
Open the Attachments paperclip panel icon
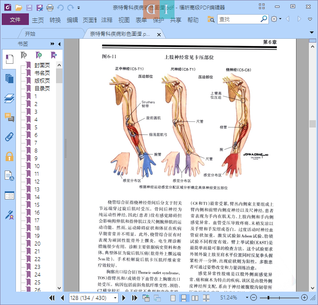[9, 137]
